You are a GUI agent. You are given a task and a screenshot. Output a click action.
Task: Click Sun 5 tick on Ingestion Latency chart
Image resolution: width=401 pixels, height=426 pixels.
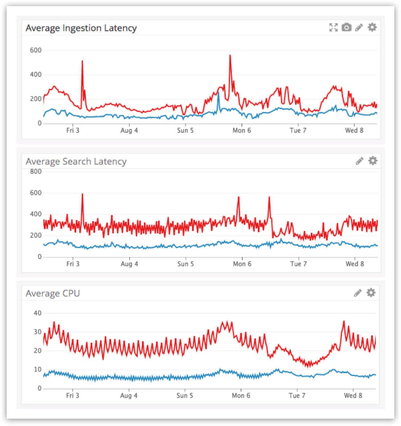[x=185, y=130]
